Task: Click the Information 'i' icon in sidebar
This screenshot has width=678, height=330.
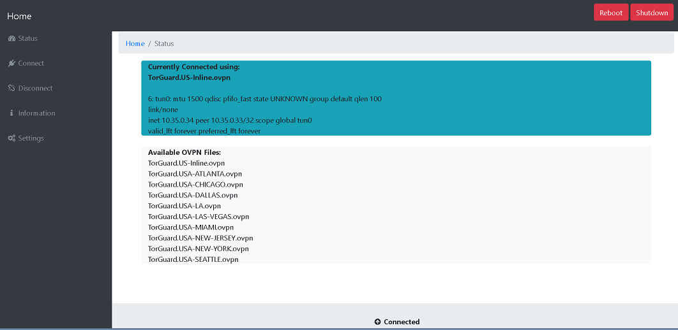Action: [x=11, y=113]
